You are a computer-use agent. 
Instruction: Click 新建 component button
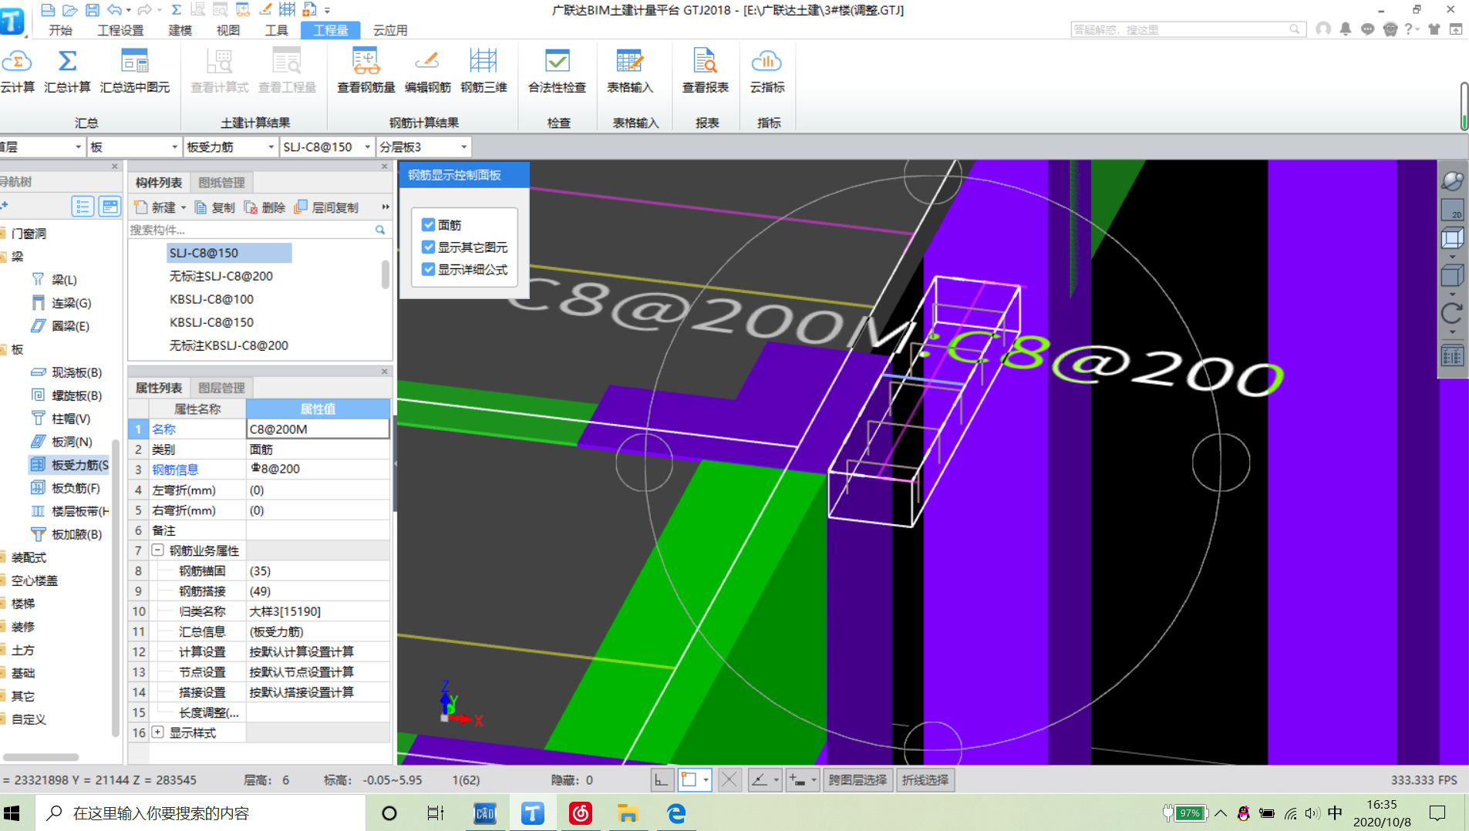click(x=155, y=208)
